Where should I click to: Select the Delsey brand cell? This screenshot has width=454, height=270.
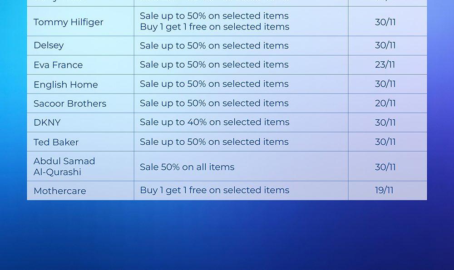coord(49,45)
